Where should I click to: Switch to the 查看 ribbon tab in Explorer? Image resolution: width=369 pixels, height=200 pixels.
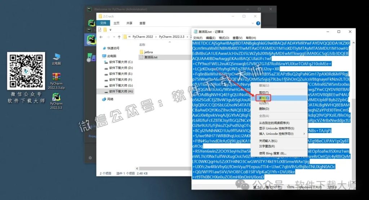142,23
